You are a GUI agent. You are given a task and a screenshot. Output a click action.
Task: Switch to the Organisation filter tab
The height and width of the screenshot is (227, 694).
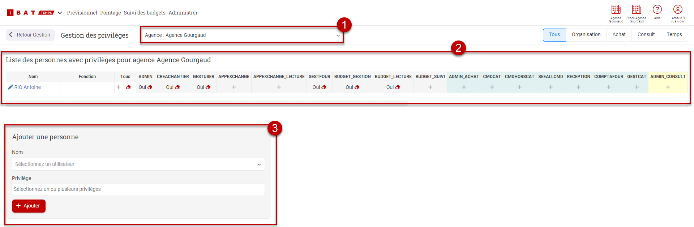click(x=586, y=35)
